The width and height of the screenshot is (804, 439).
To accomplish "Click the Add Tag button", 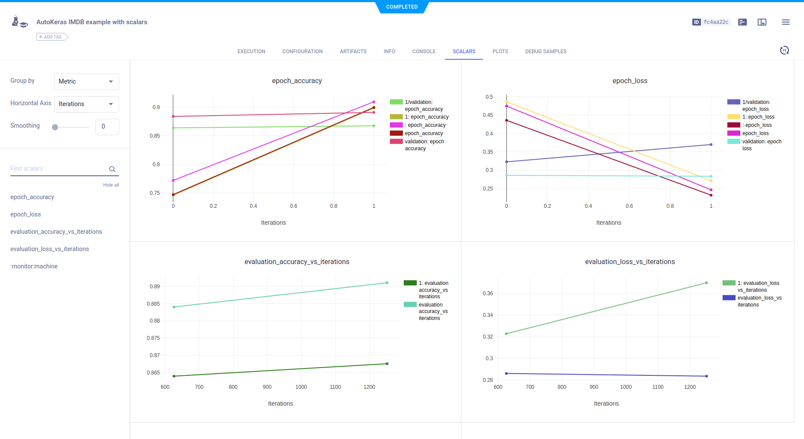I will click(52, 37).
